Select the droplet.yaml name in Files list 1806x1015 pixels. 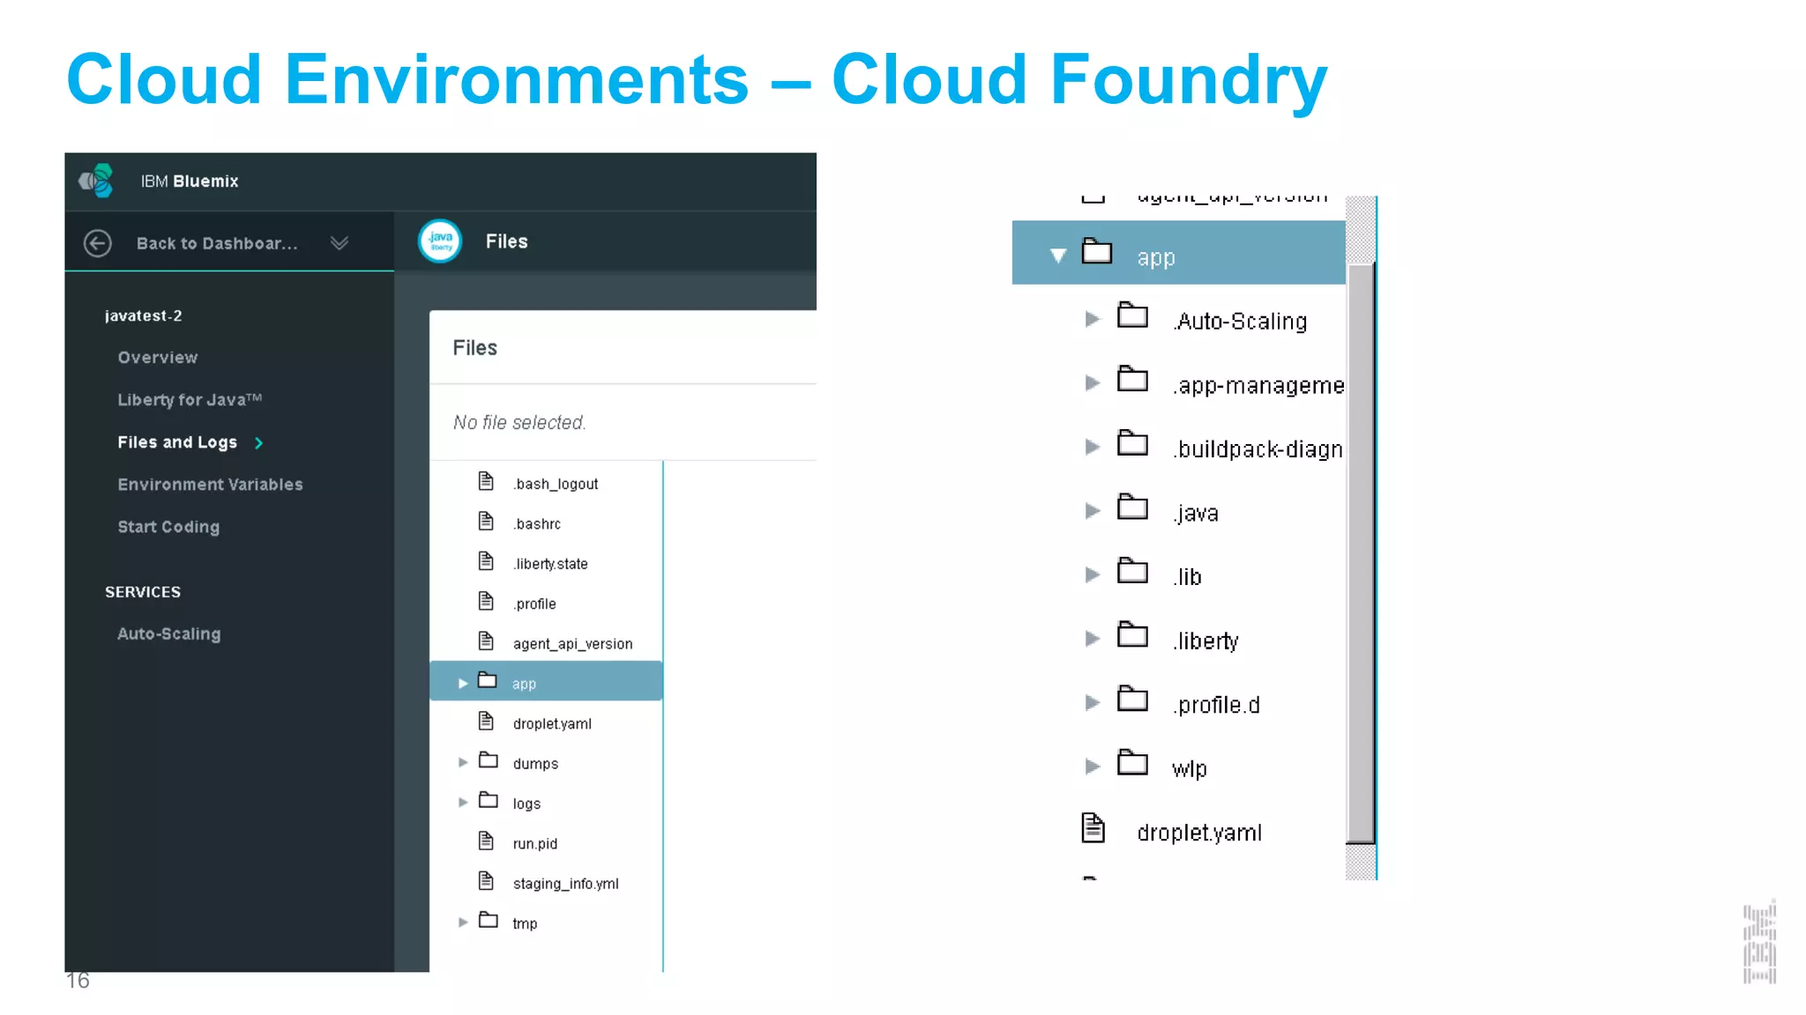click(x=552, y=723)
